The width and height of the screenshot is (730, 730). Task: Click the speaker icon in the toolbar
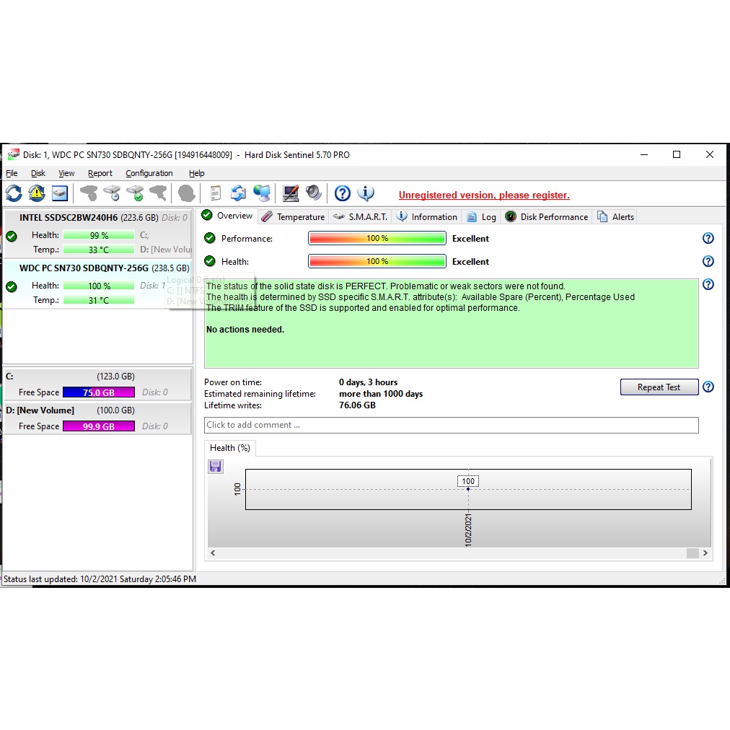coord(313,193)
